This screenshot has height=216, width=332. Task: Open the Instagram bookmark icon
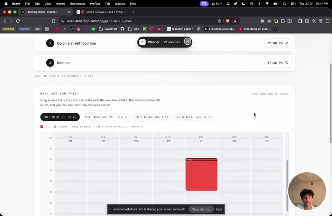tap(79, 29)
